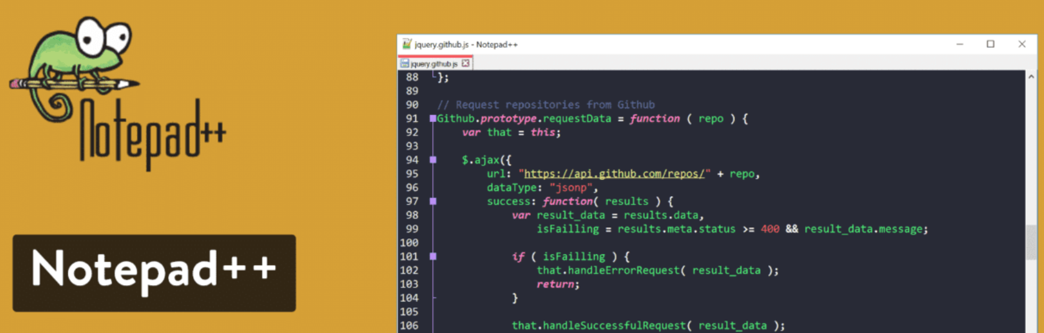Click line number 93 in the margin
The height and width of the screenshot is (333, 1044).
point(412,146)
